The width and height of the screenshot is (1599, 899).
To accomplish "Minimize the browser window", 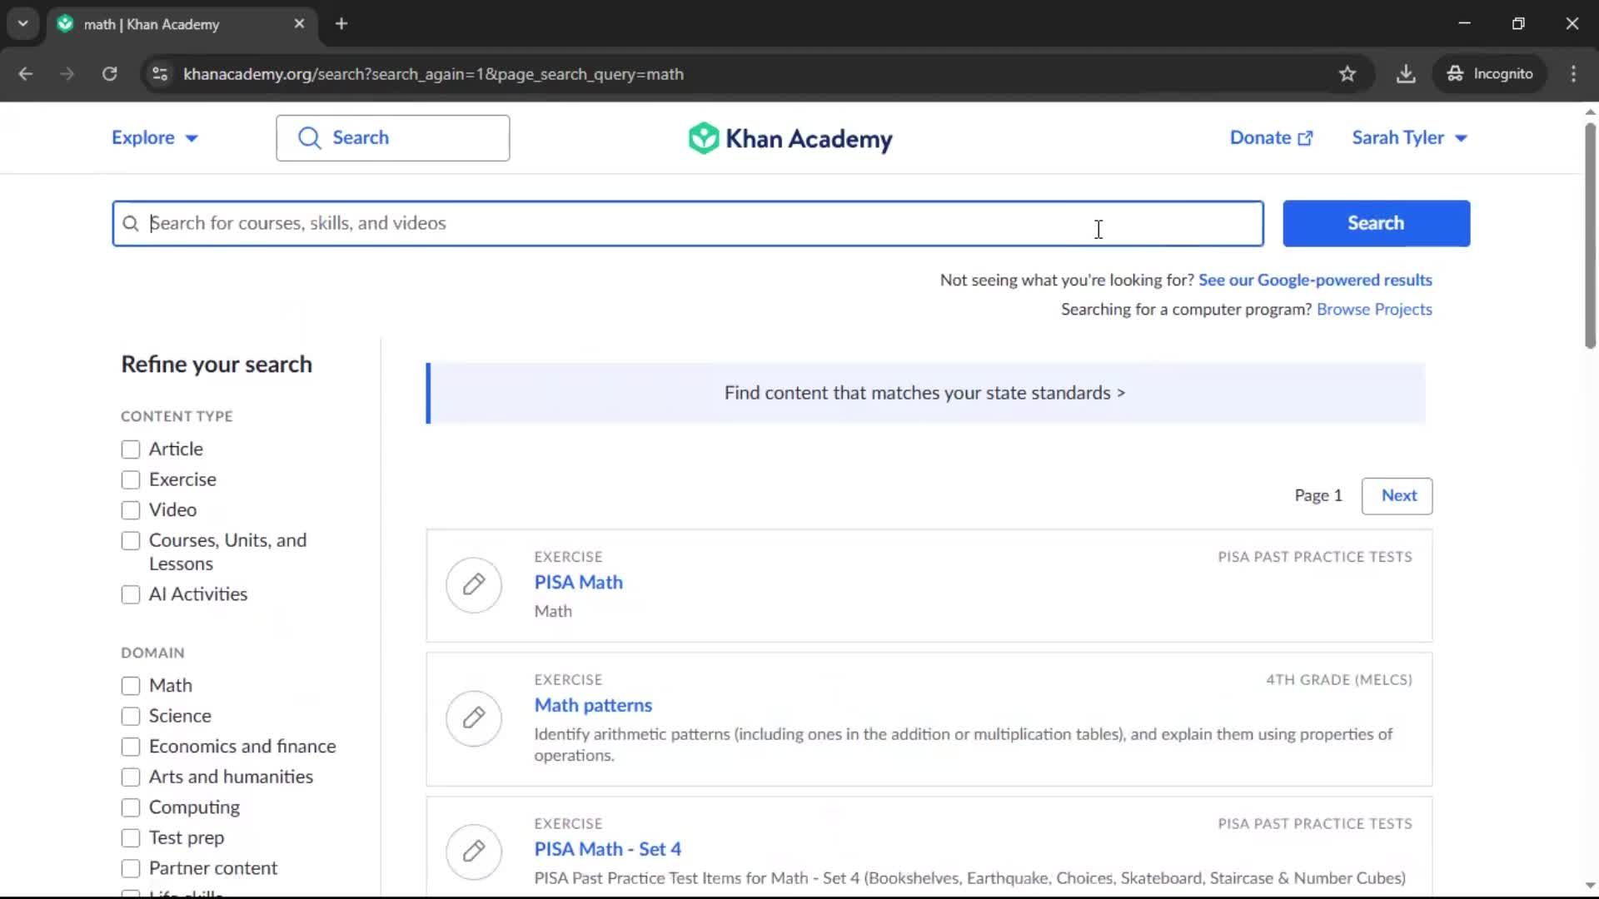I will (1464, 23).
